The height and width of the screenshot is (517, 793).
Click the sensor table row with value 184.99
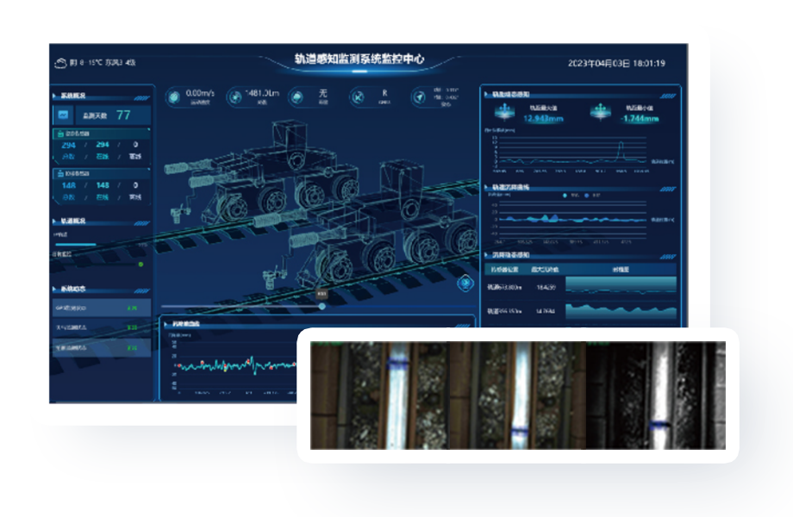581,287
